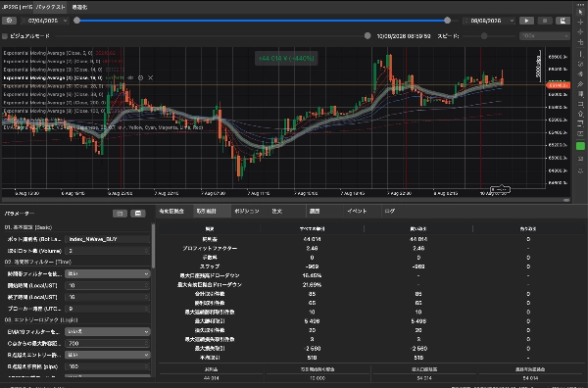Click the 21.89% drawdown value
The height and width of the screenshot is (388, 588).
[x=312, y=285]
